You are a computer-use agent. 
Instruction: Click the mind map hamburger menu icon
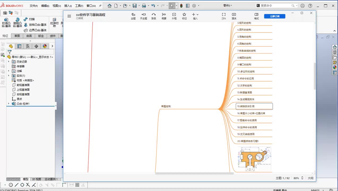[69, 16]
